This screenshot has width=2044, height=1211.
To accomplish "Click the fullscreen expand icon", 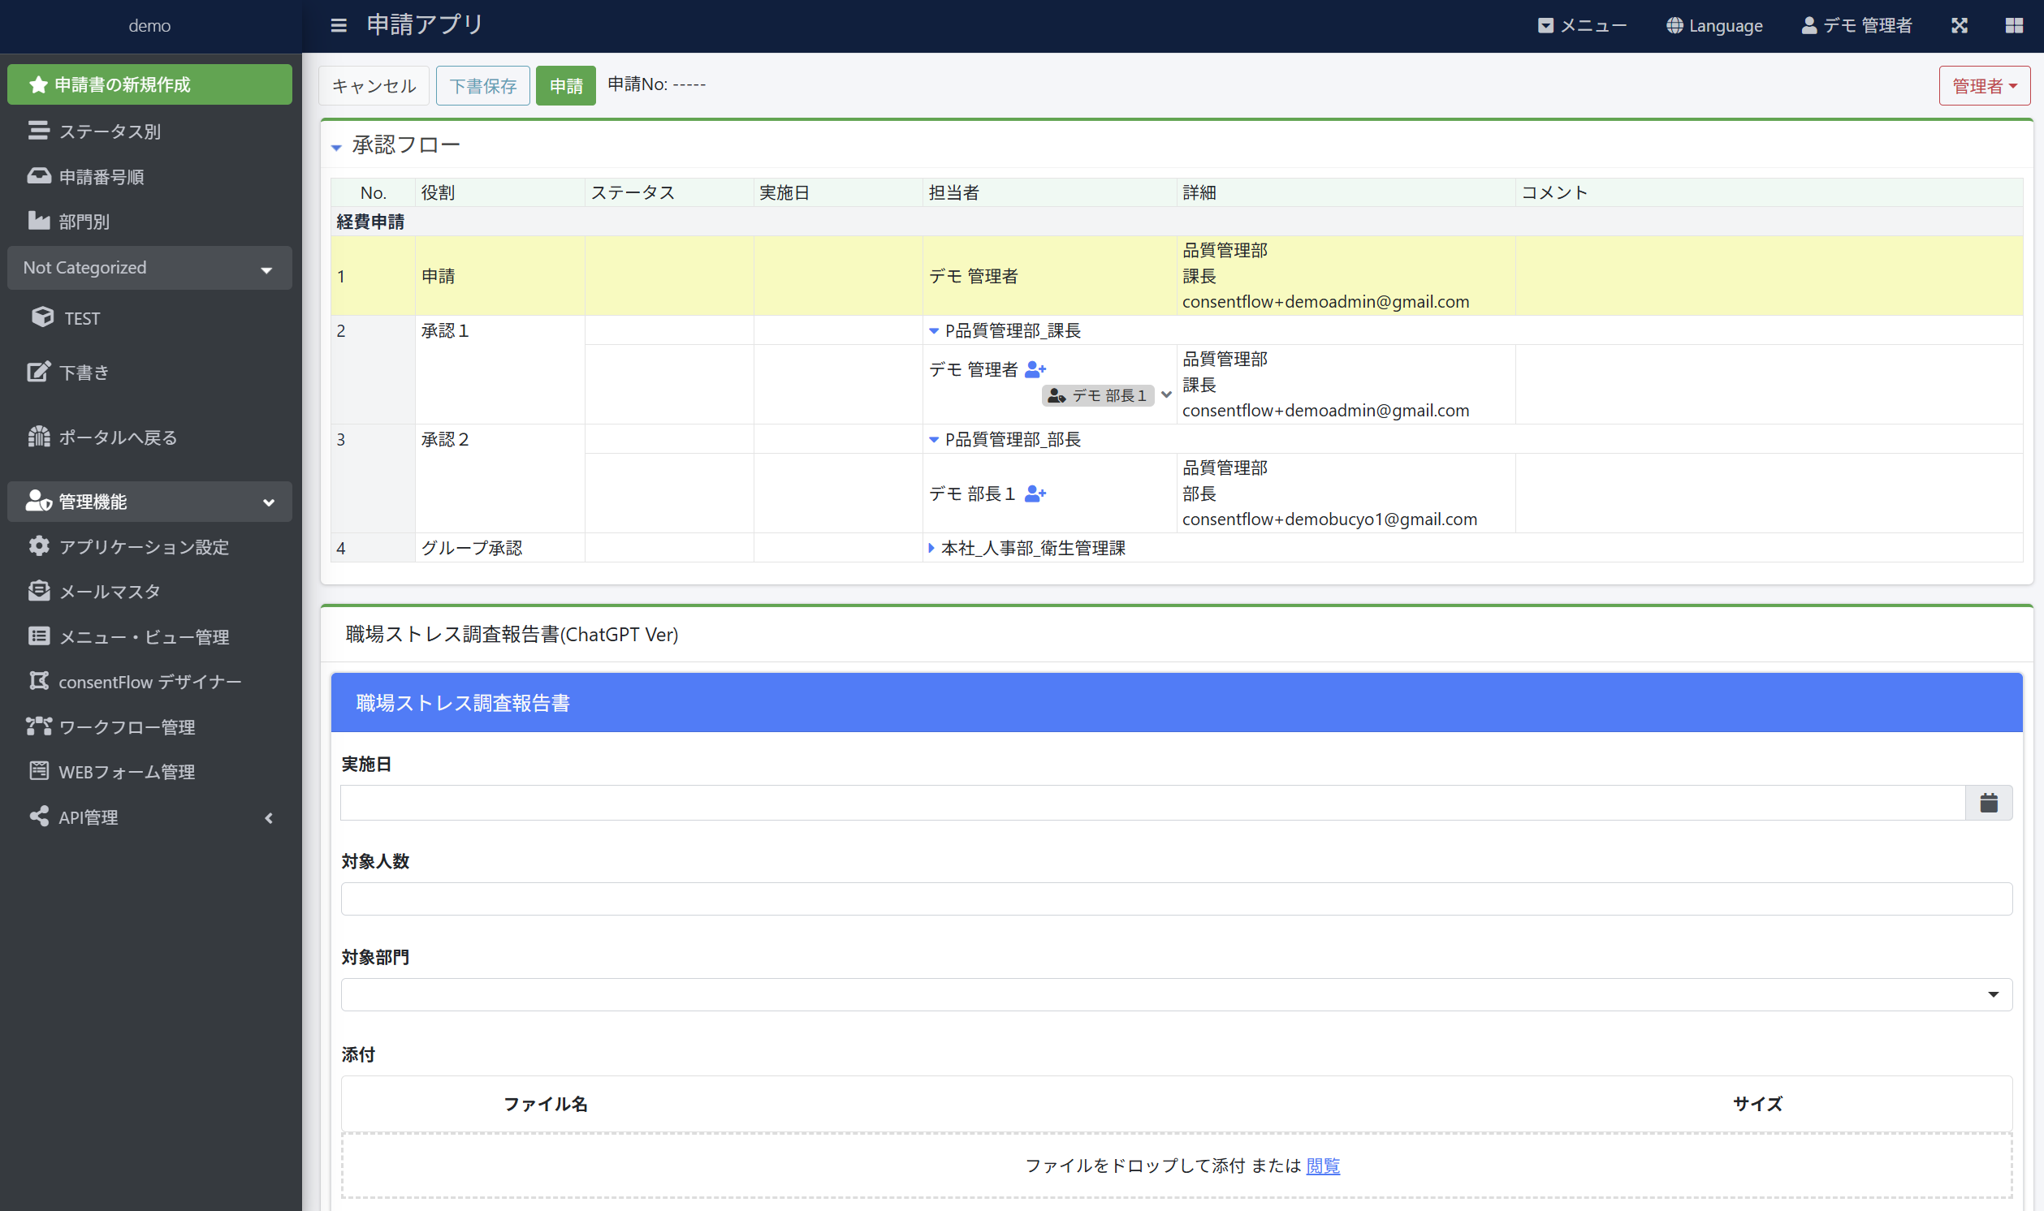I will click(1959, 25).
